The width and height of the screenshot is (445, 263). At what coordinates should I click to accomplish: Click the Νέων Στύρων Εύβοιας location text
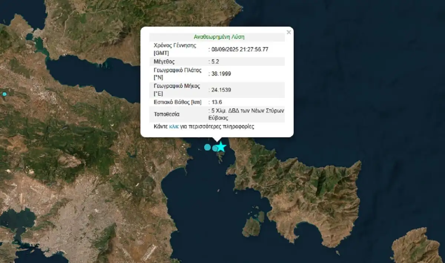coord(246,115)
